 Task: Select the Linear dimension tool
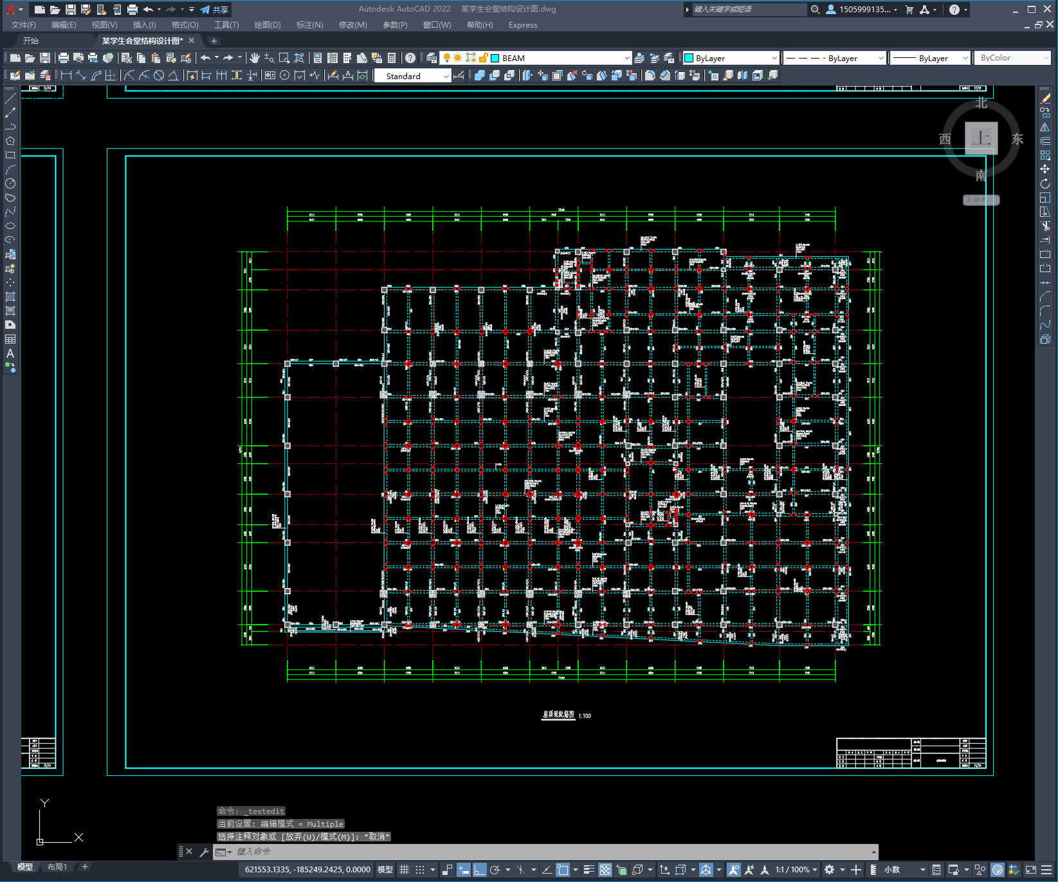click(x=66, y=76)
